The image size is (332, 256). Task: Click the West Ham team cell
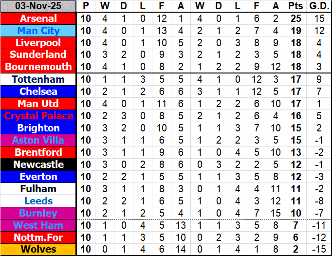(x=38, y=225)
